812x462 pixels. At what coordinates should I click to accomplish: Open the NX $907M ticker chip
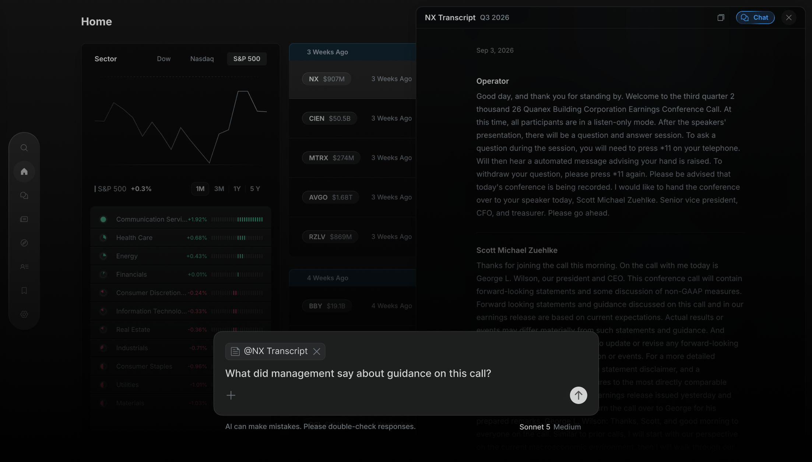point(326,79)
